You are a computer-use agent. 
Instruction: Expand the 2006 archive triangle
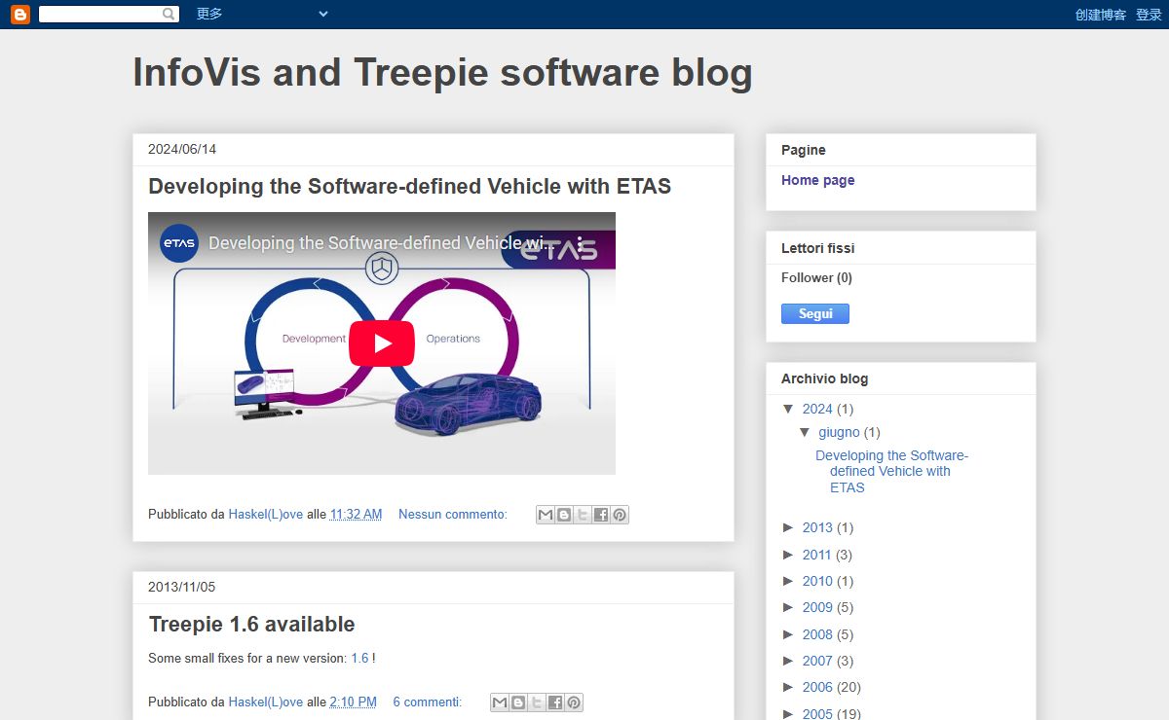[789, 687]
